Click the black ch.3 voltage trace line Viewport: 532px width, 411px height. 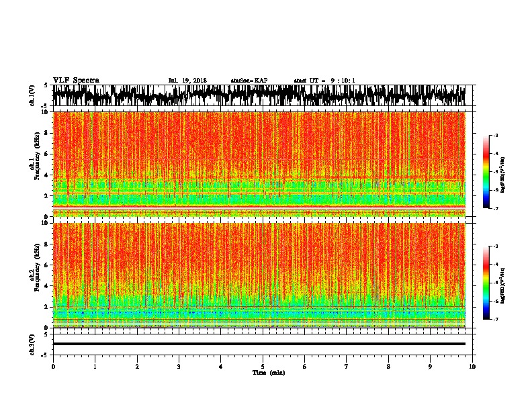[x=259, y=344]
